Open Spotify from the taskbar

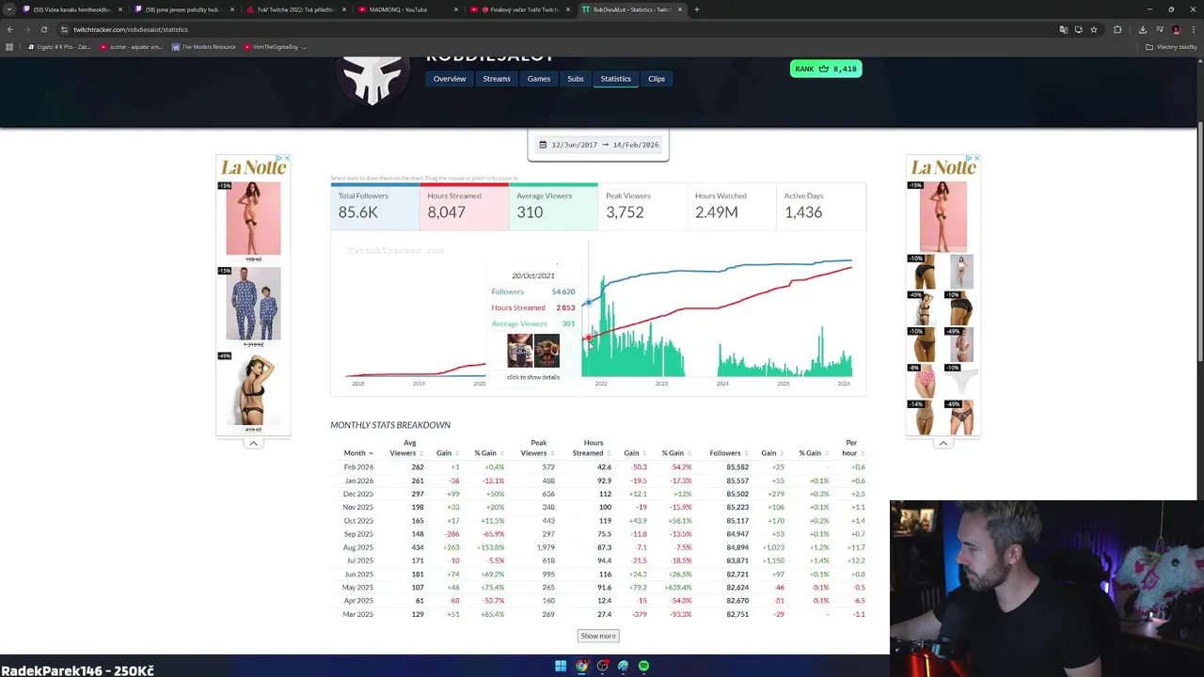point(643,666)
